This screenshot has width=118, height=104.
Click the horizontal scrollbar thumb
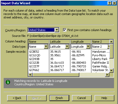56,75
